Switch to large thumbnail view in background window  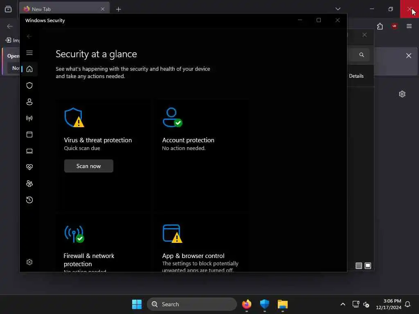click(368, 266)
